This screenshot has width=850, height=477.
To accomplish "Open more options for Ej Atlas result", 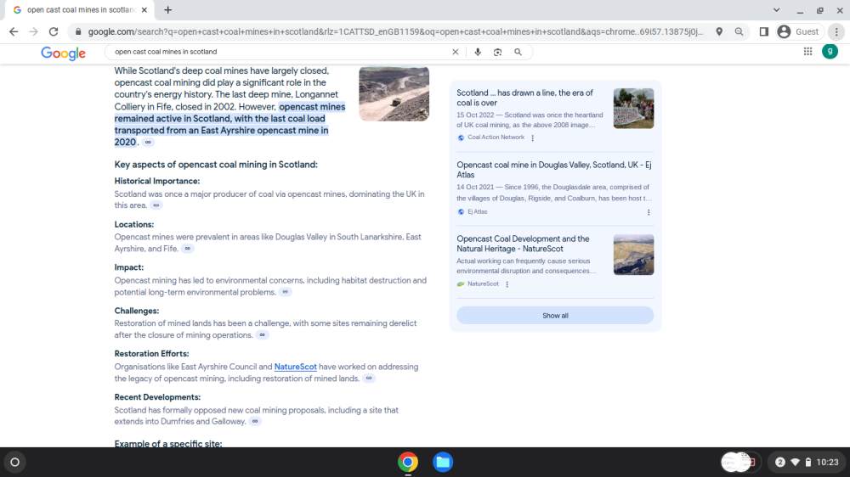I will (649, 212).
